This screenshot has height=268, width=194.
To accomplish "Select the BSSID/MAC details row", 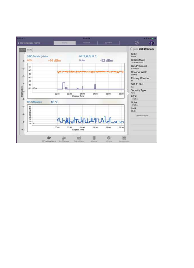I will pos(143,61).
